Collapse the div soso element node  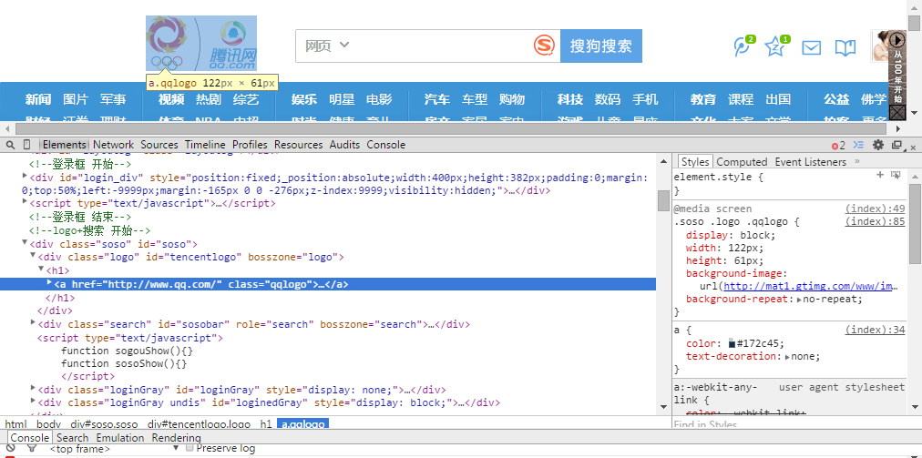coord(25,242)
